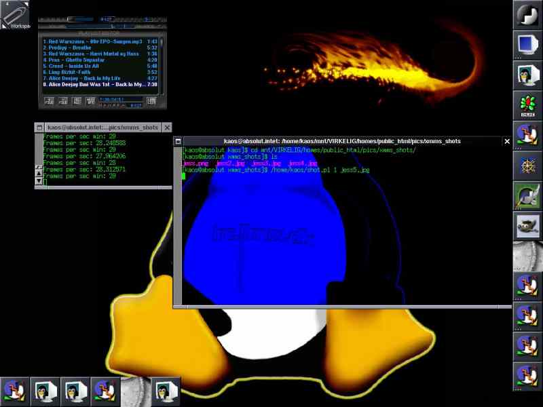Image resolution: width=543 pixels, height=407 pixels.
Task: Click the playlist Load list button
Action: 151,101
